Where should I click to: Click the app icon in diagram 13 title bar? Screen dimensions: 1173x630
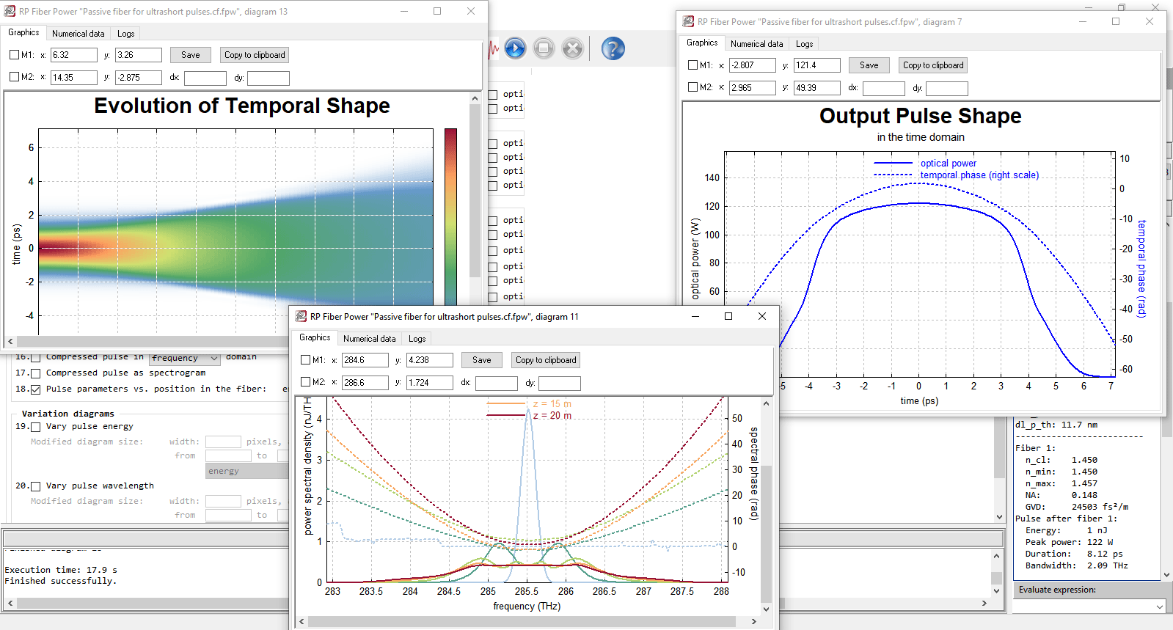pyautogui.click(x=10, y=11)
